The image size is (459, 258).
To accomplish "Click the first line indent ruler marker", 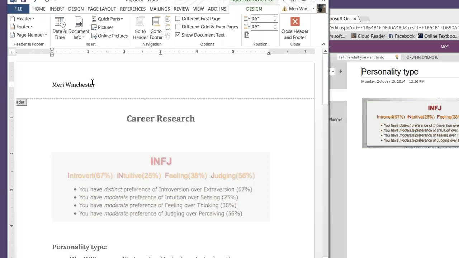I will pyautogui.click(x=52, y=50).
